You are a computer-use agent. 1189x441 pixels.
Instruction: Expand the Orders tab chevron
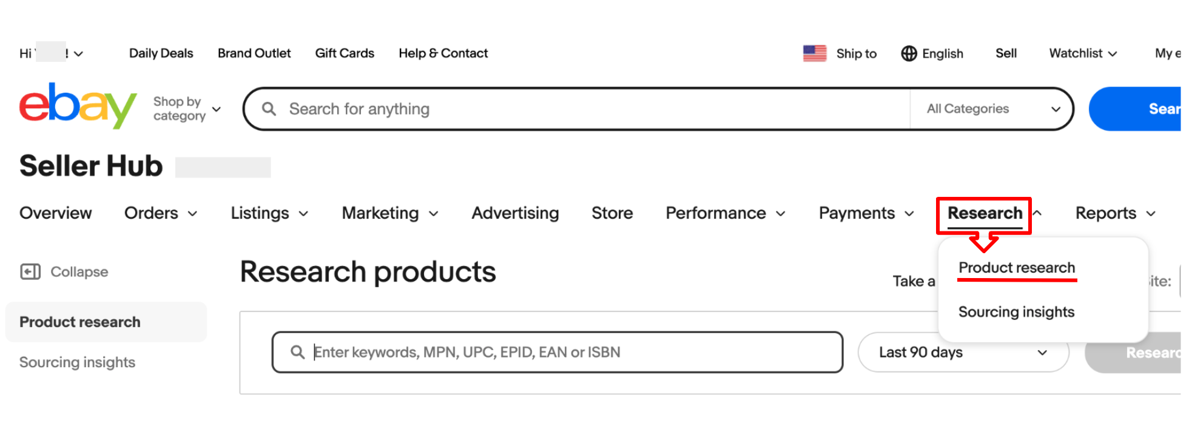192,214
